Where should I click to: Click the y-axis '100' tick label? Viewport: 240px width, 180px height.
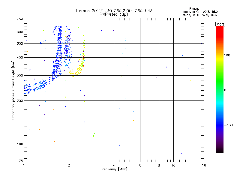click(x=20, y=144)
